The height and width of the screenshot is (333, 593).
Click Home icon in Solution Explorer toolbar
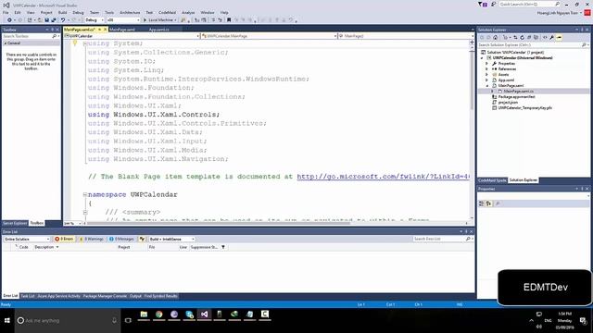coord(495,37)
